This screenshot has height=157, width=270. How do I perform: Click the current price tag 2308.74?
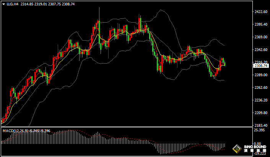coord(260,66)
